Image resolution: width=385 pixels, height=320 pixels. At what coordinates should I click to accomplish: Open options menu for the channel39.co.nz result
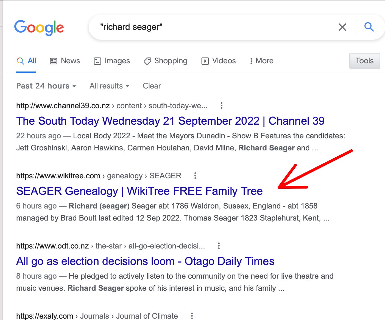click(222, 105)
